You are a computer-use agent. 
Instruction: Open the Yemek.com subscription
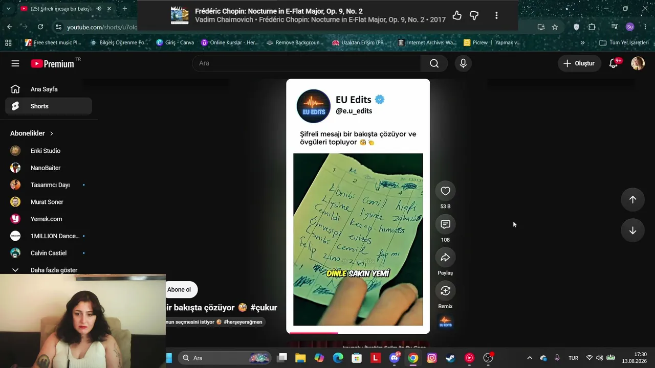(49, 219)
